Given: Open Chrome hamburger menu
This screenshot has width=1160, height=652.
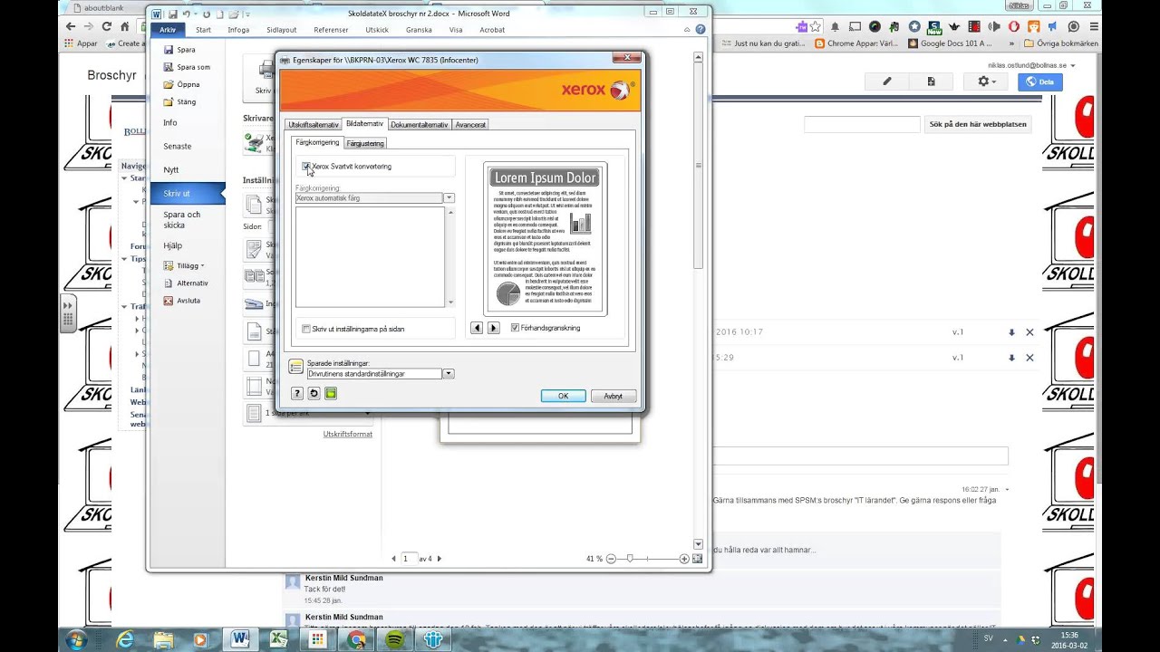Looking at the screenshot, I should tap(1093, 27).
